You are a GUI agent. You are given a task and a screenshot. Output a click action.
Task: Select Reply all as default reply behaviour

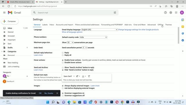point(63,55)
